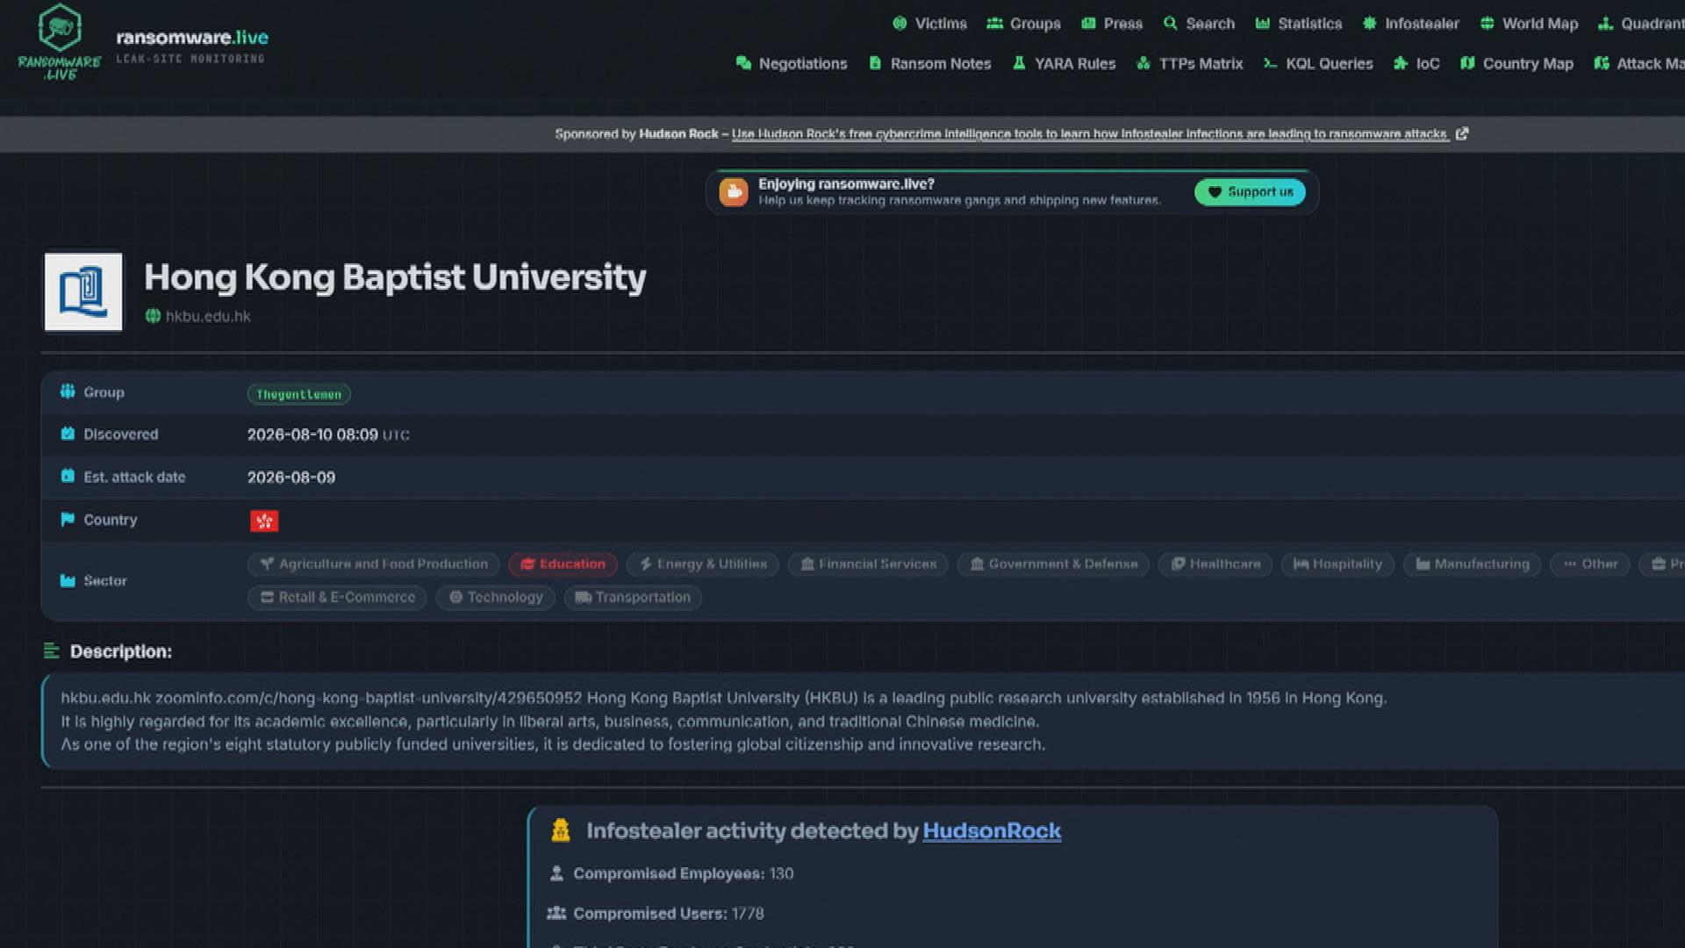Click the IoC puzzle piece icon

click(x=1401, y=63)
